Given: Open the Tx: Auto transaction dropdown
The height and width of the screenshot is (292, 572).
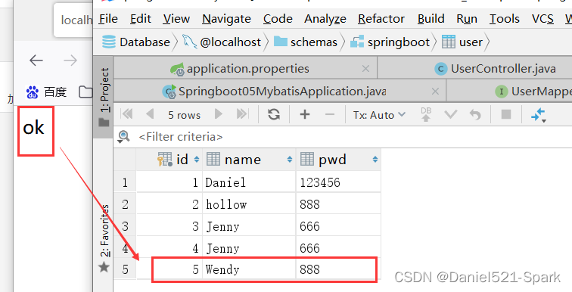Looking at the screenshot, I should [x=379, y=115].
